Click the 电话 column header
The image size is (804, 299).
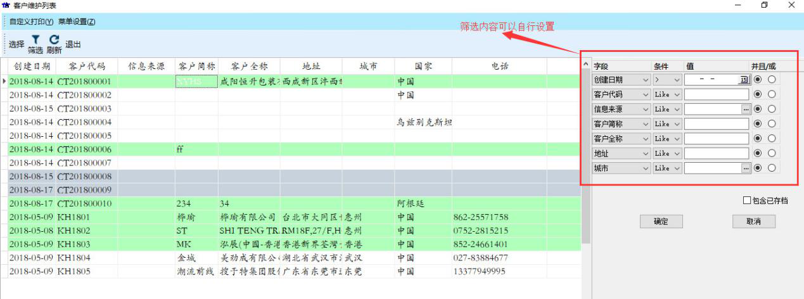coord(499,66)
